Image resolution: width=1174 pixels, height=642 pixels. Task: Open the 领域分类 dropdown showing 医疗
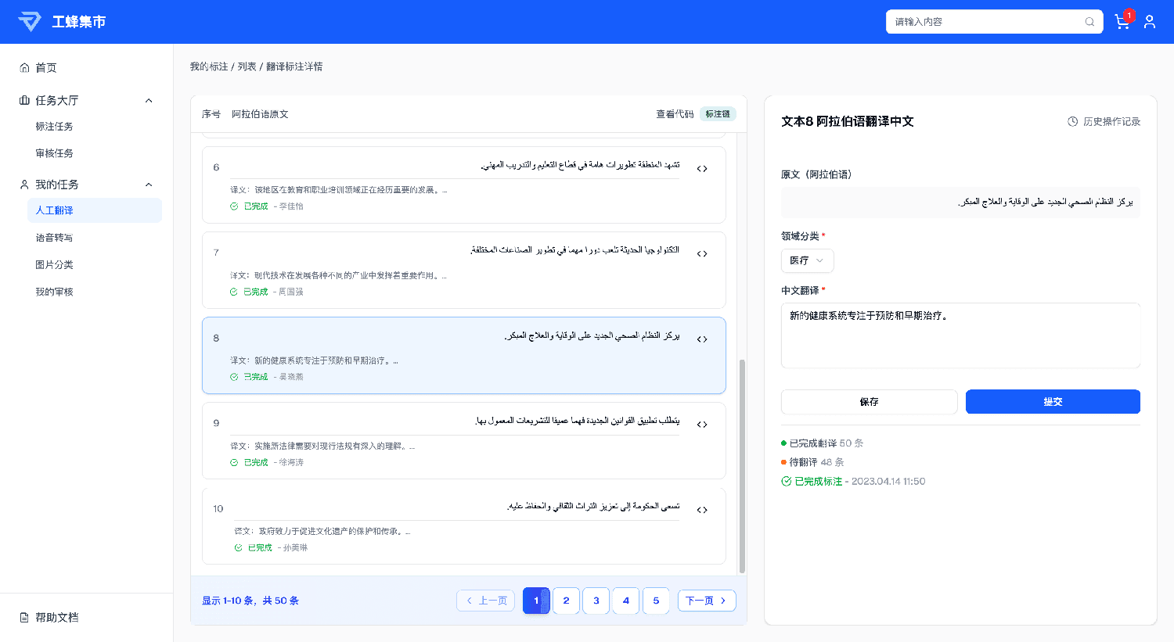807,260
